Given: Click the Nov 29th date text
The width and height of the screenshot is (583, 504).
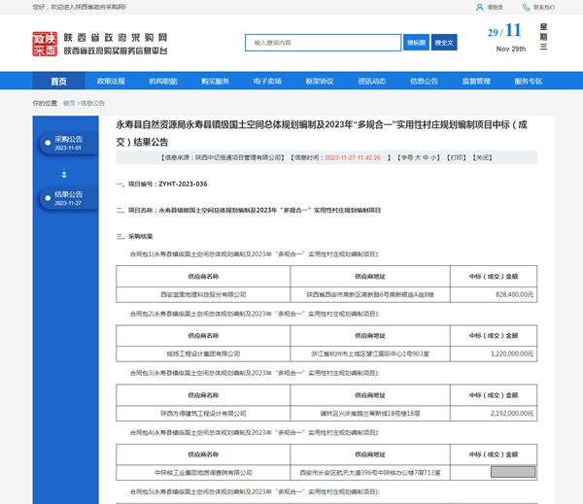Looking at the screenshot, I should pyautogui.click(x=511, y=50).
